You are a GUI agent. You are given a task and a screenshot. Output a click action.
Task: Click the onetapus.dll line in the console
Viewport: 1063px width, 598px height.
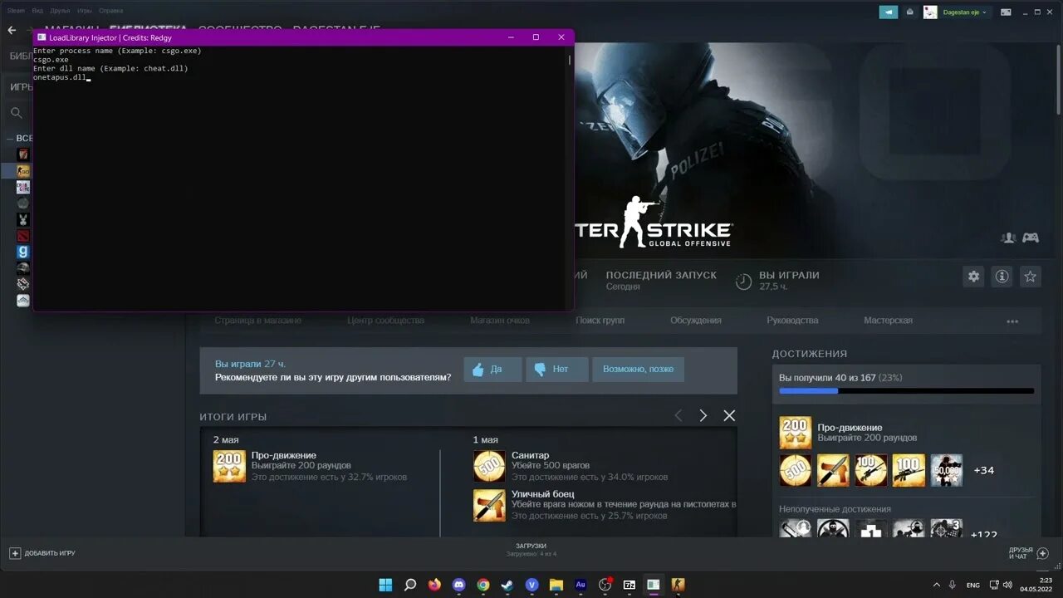[60, 77]
